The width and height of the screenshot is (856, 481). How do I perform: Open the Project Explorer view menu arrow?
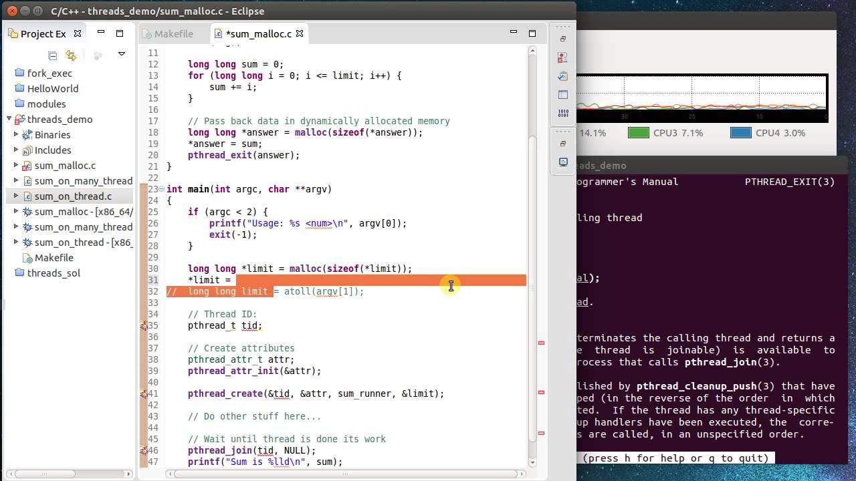(x=121, y=54)
